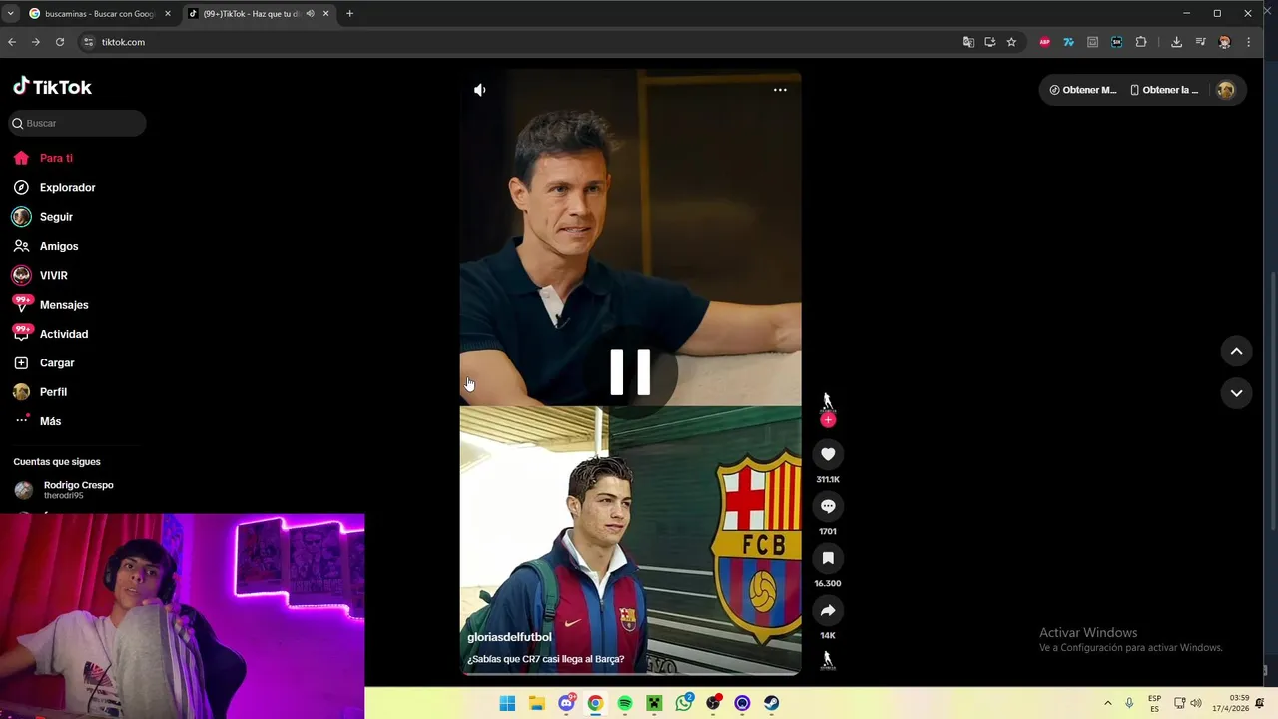This screenshot has width=1278, height=719.
Task: Click the install app icon
Action: click(x=990, y=42)
